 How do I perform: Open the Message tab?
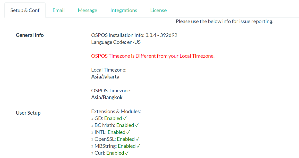[x=87, y=10]
